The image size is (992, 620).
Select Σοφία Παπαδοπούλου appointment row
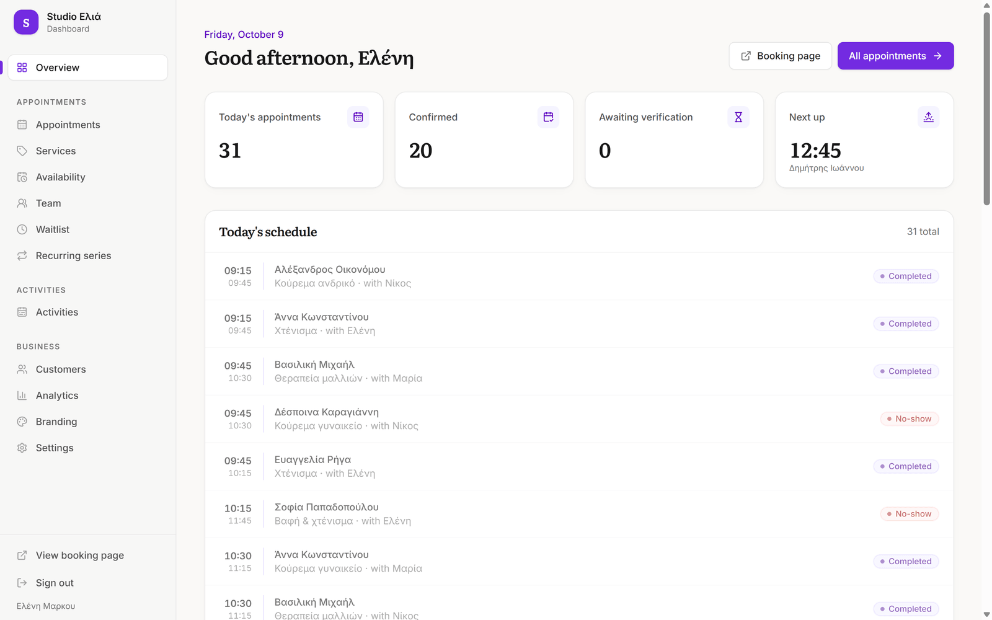pos(579,514)
